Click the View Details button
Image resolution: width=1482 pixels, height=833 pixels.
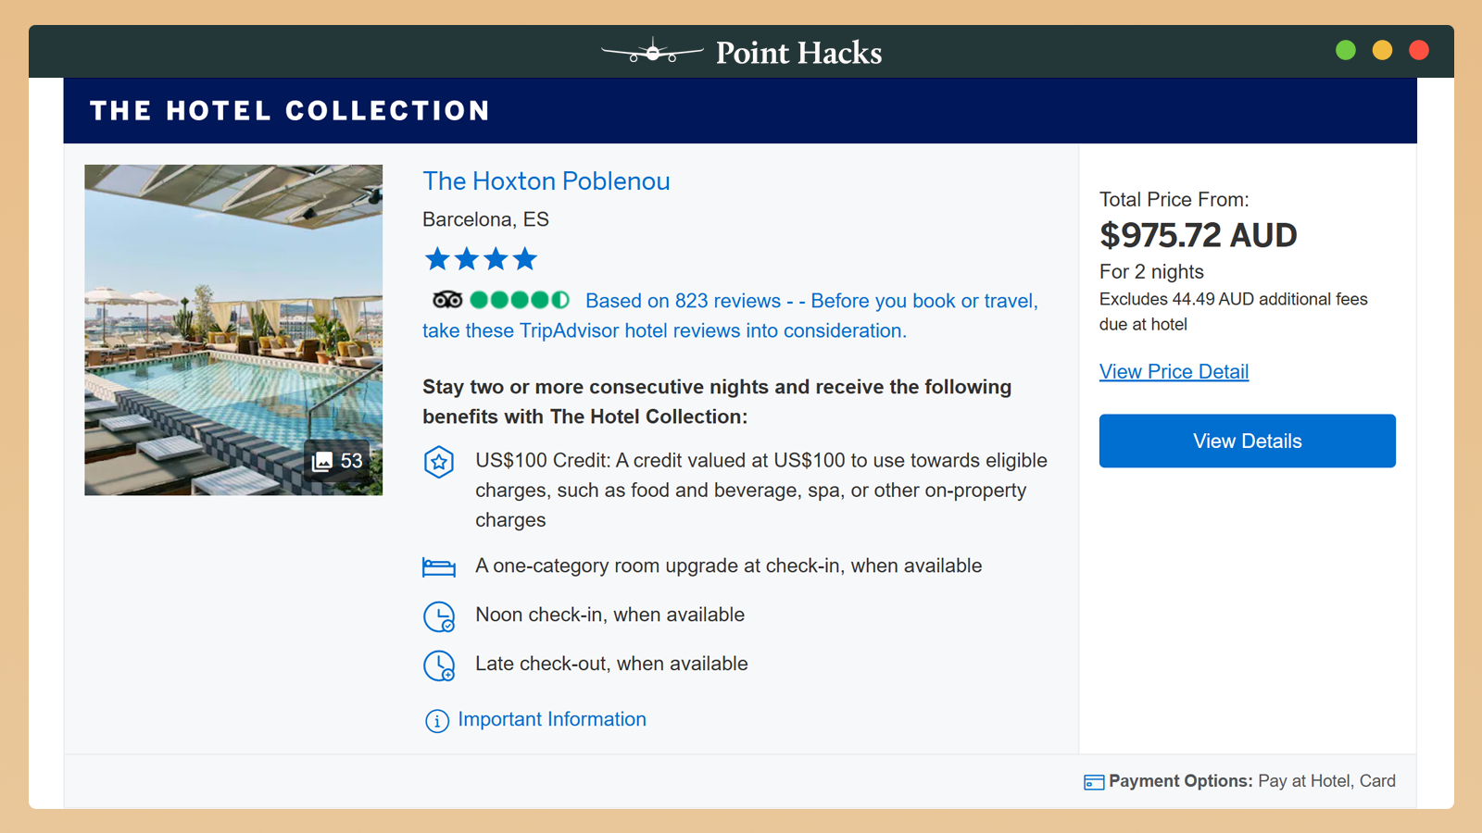pos(1247,441)
